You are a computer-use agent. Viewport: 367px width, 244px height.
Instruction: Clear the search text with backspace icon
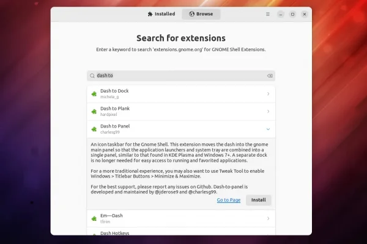270,76
